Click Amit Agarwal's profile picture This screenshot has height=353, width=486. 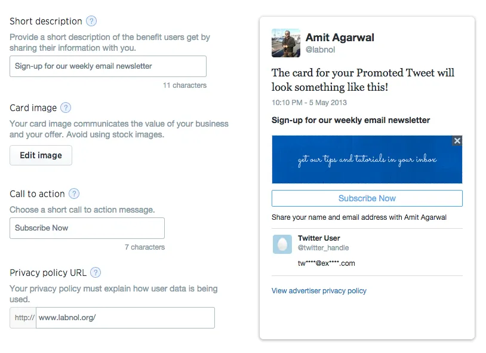(285, 43)
